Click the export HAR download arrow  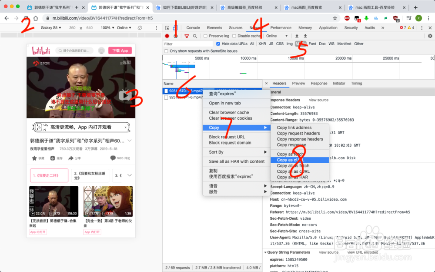click(x=305, y=36)
